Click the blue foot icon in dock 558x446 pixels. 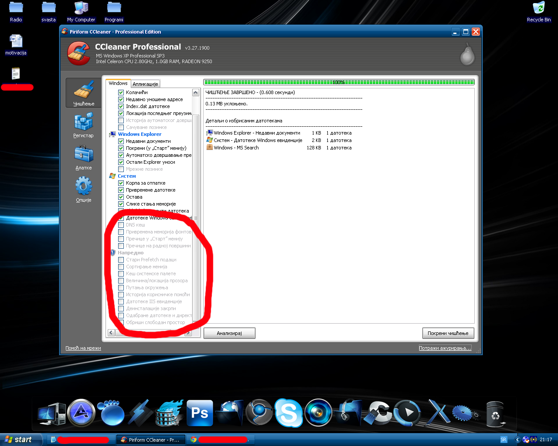tap(111, 412)
